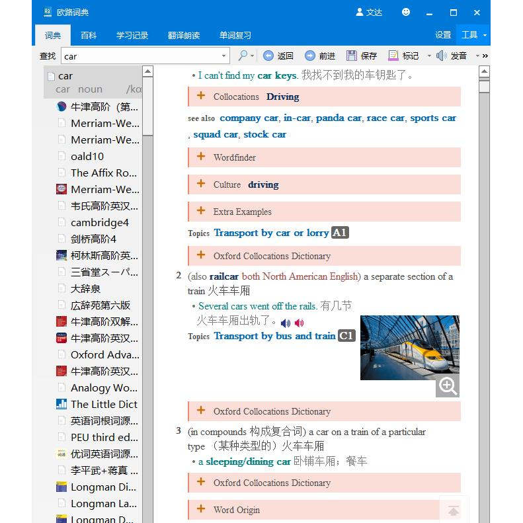The image size is (523, 523).
Task: Open topic Transport by car or lorry
Action: [x=272, y=233]
